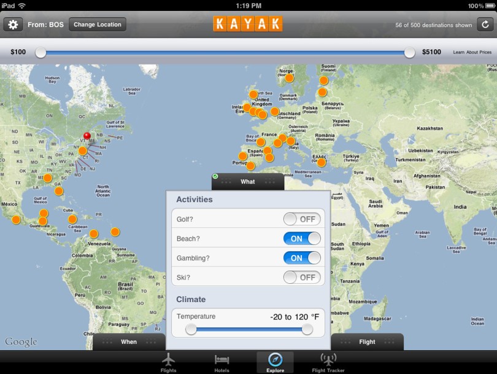Select the destination marker near Greece
Image resolution: width=497 pixels, height=374 pixels.
point(321,163)
